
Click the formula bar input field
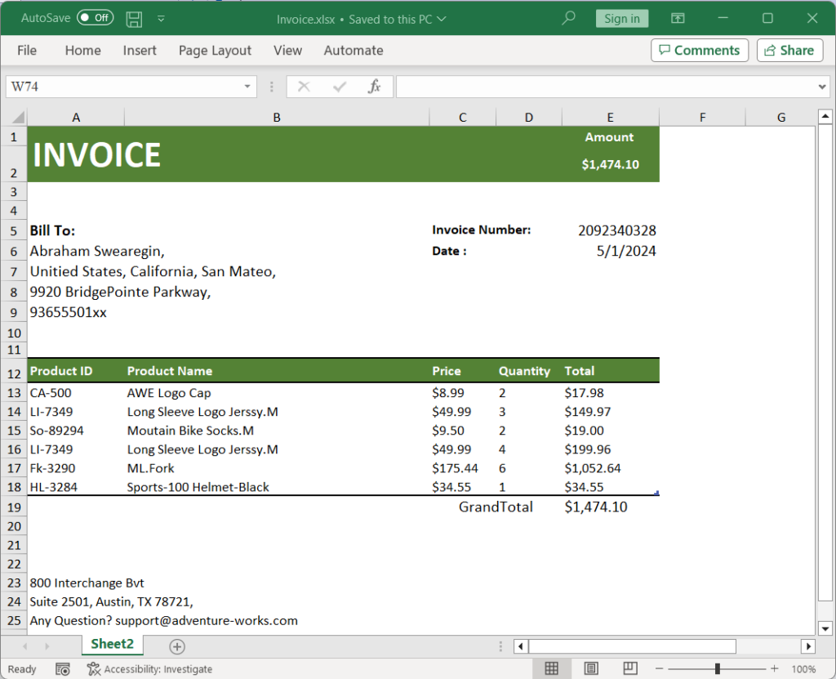(604, 87)
